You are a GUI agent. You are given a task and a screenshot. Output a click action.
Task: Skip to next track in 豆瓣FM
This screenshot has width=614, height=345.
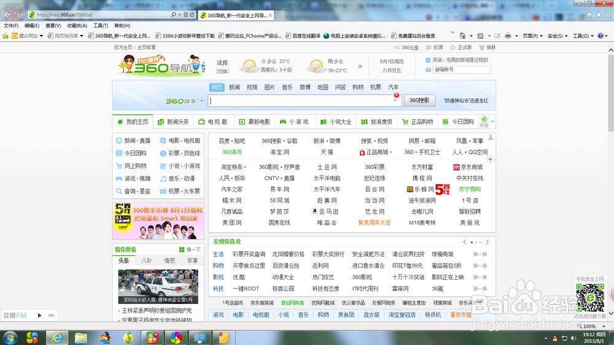pos(52,316)
